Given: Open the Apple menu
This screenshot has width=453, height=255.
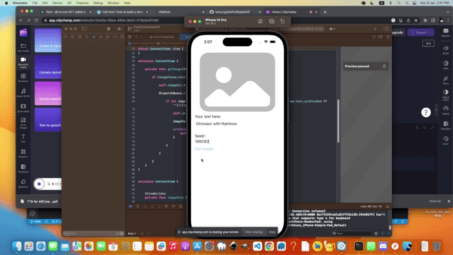Looking at the screenshot, I should point(6,3).
